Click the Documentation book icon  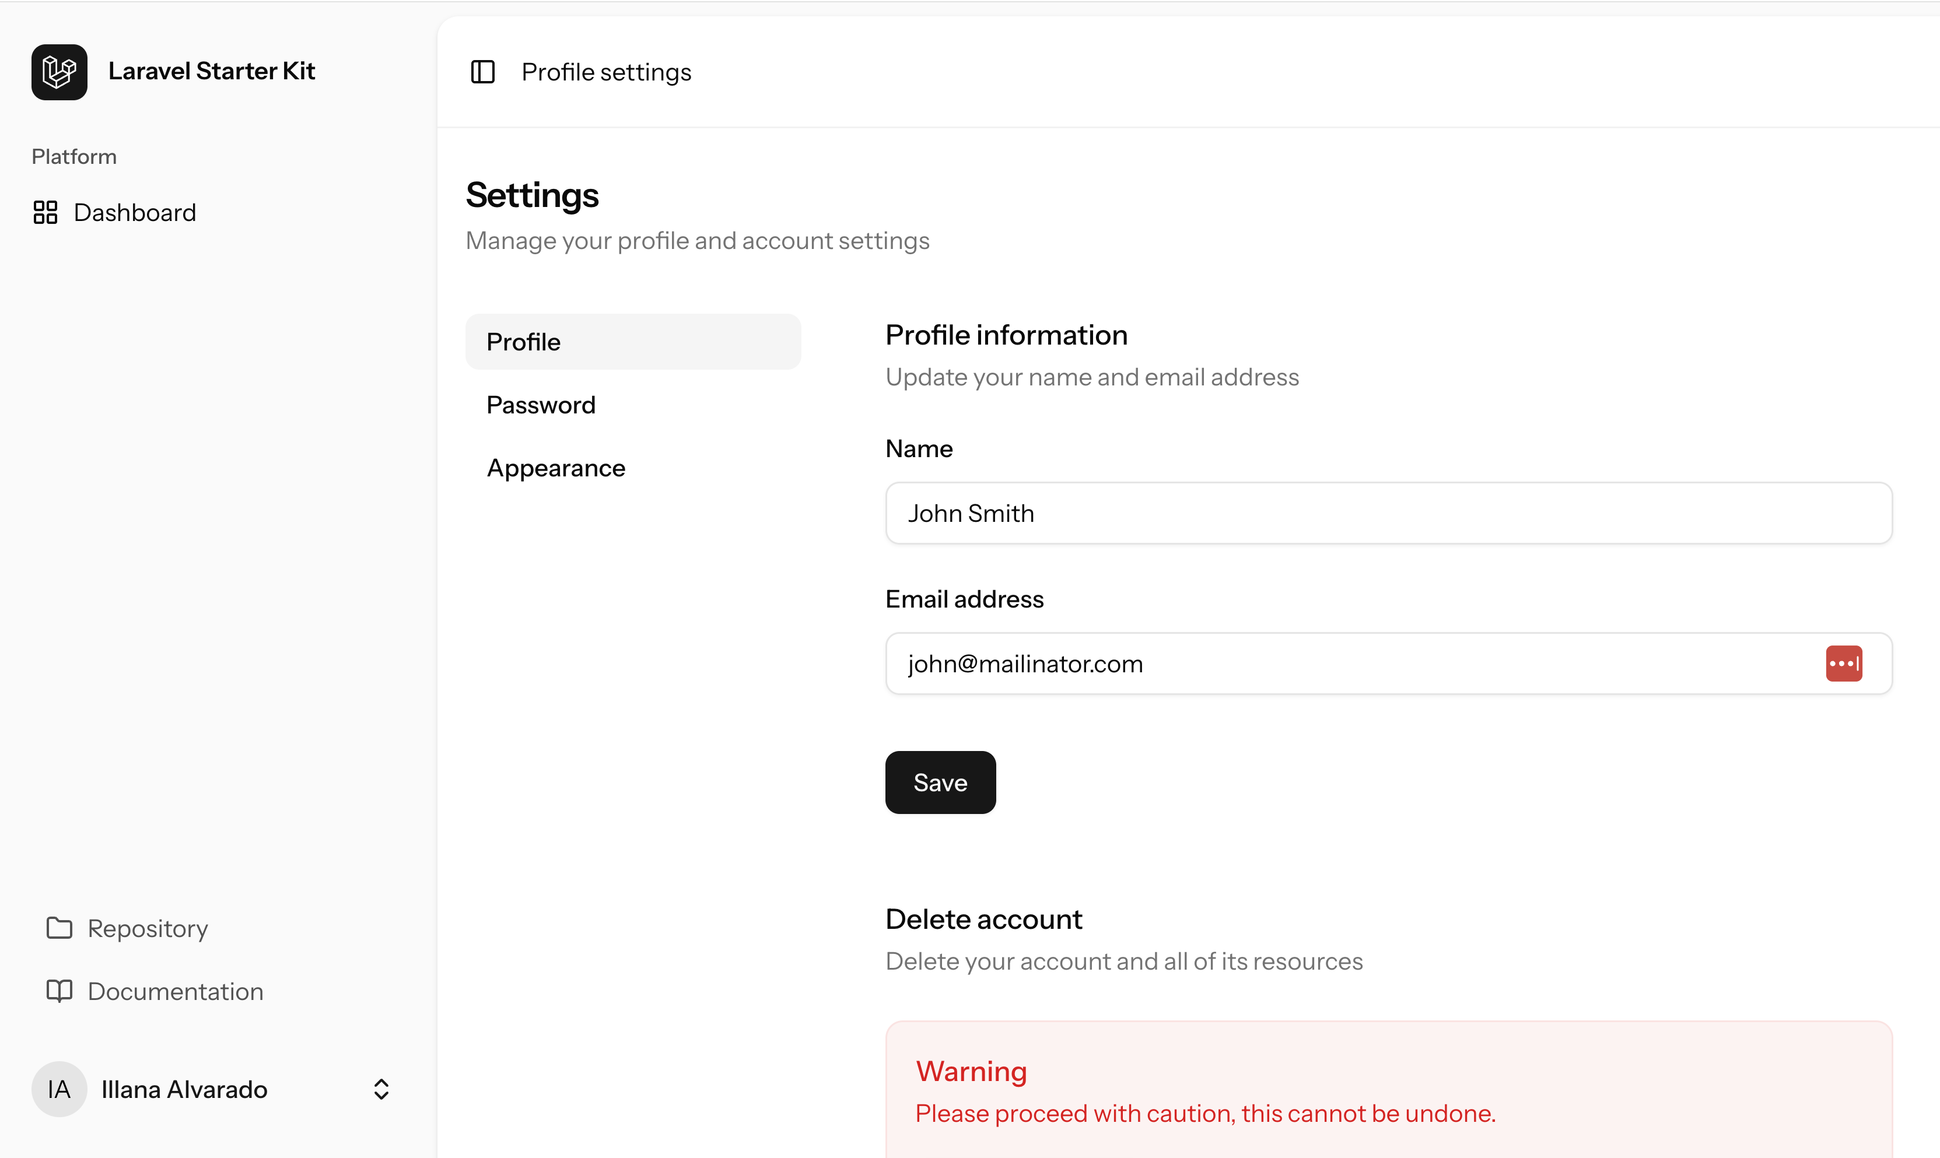pyautogui.click(x=59, y=991)
